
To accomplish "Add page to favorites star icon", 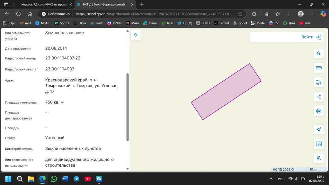I will pyautogui.click(x=240, y=14).
